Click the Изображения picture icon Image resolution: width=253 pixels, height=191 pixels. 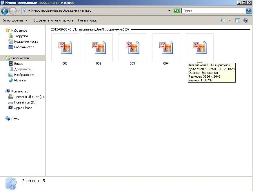(x=11, y=75)
